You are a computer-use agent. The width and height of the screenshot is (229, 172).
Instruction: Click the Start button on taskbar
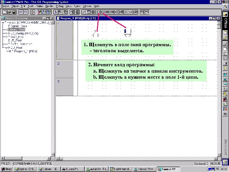[x=7, y=169]
